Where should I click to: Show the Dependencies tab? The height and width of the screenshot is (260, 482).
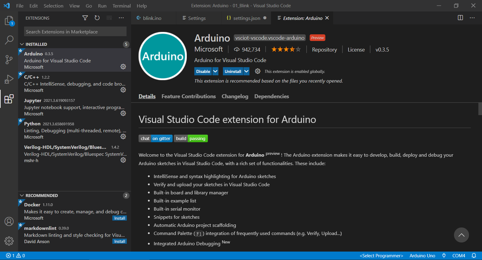[272, 96]
